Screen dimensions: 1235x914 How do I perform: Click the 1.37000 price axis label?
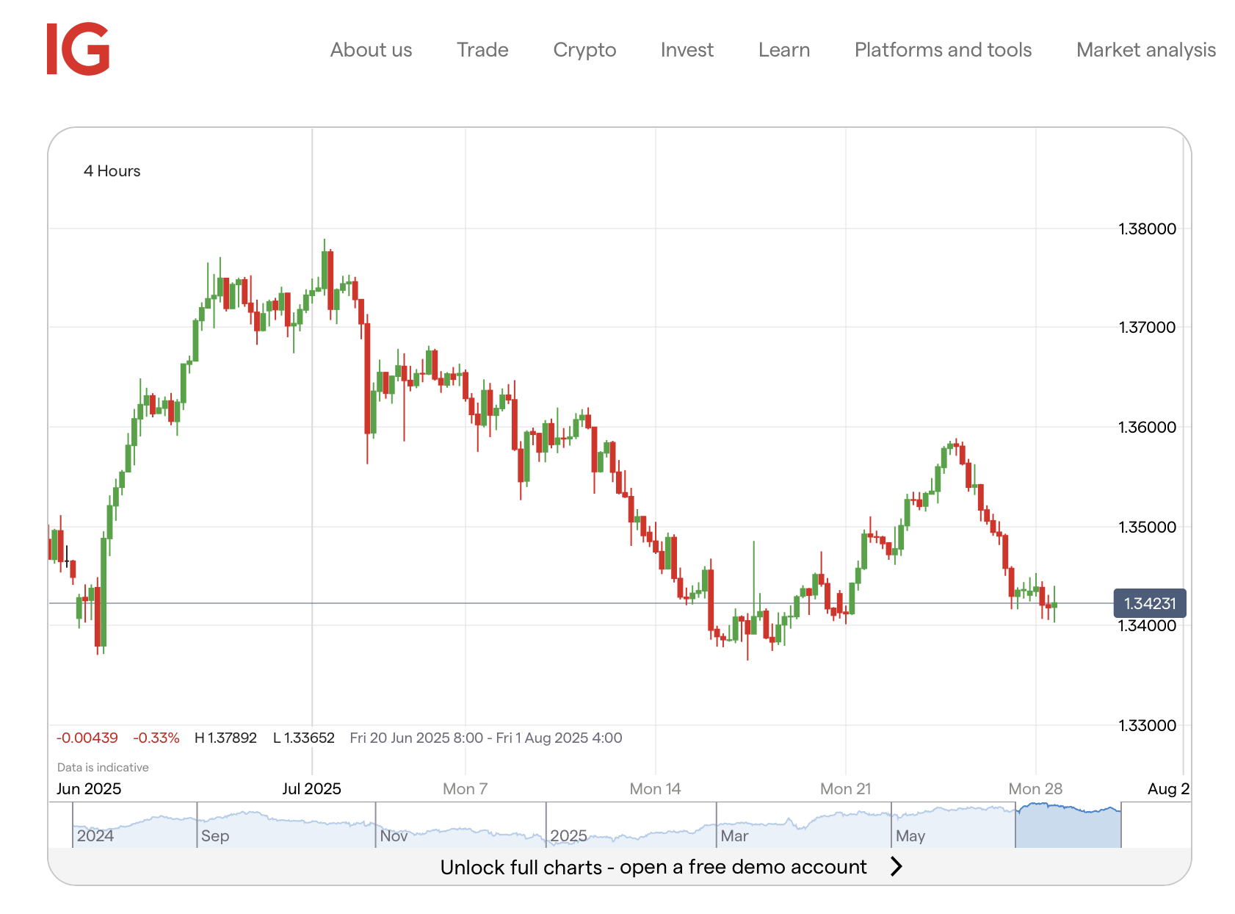click(x=1147, y=328)
